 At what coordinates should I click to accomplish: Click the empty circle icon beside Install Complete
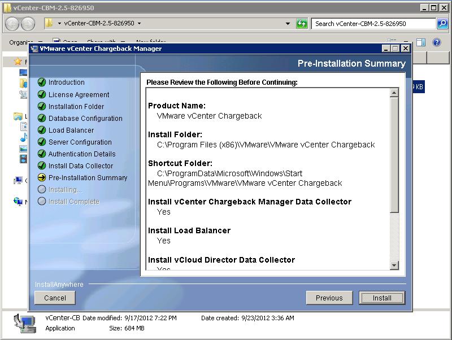tap(42, 201)
